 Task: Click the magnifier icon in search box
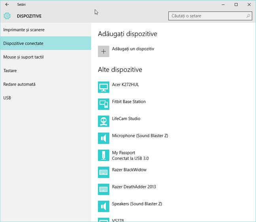tap(248, 16)
